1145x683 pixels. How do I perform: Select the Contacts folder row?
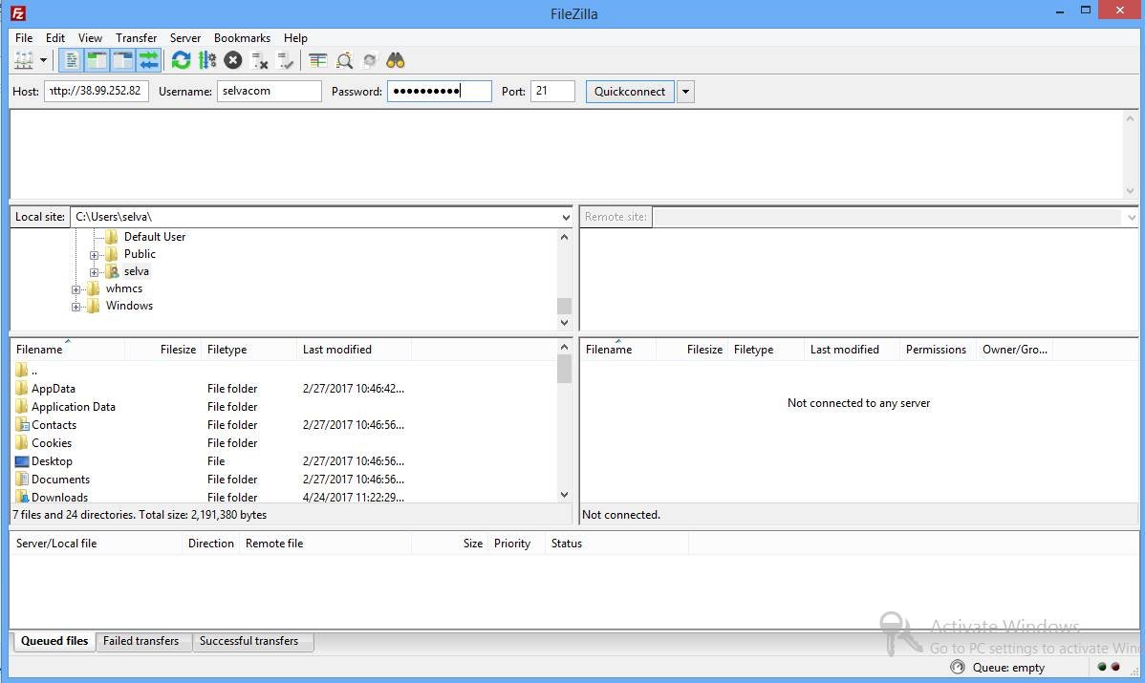[x=283, y=425]
